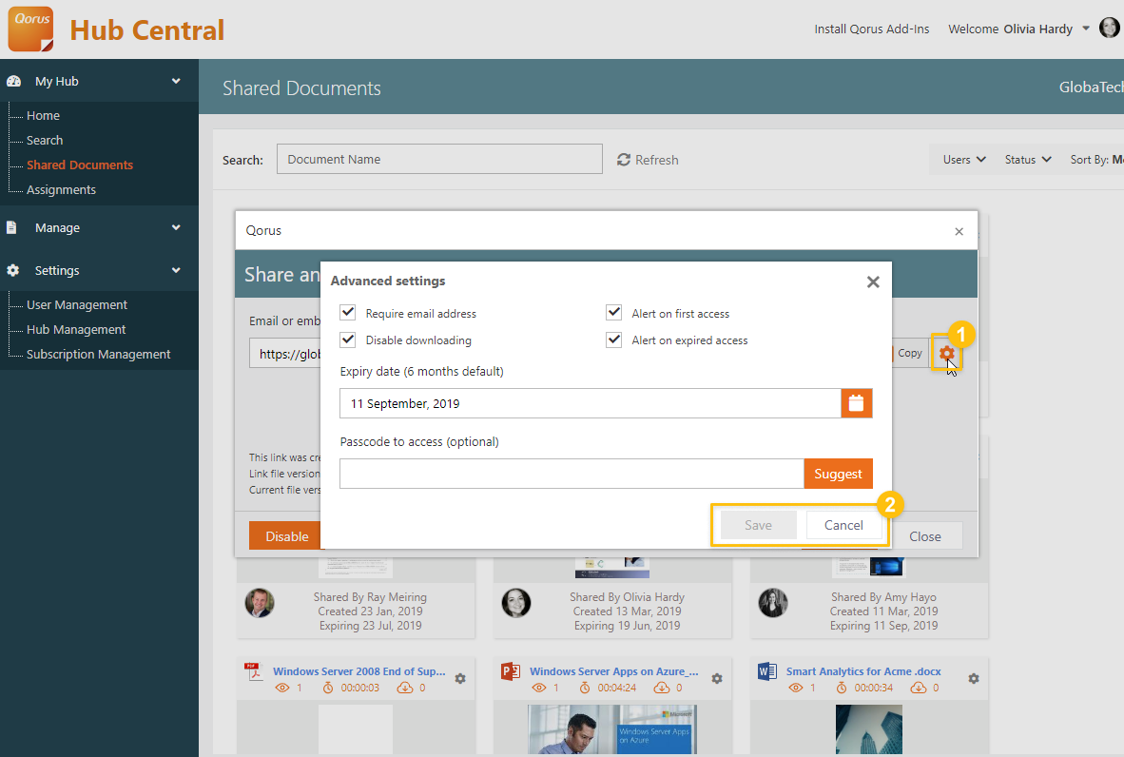This screenshot has height=757, width=1124.
Task: Open Search in the sidebar menu
Action: coord(45,141)
